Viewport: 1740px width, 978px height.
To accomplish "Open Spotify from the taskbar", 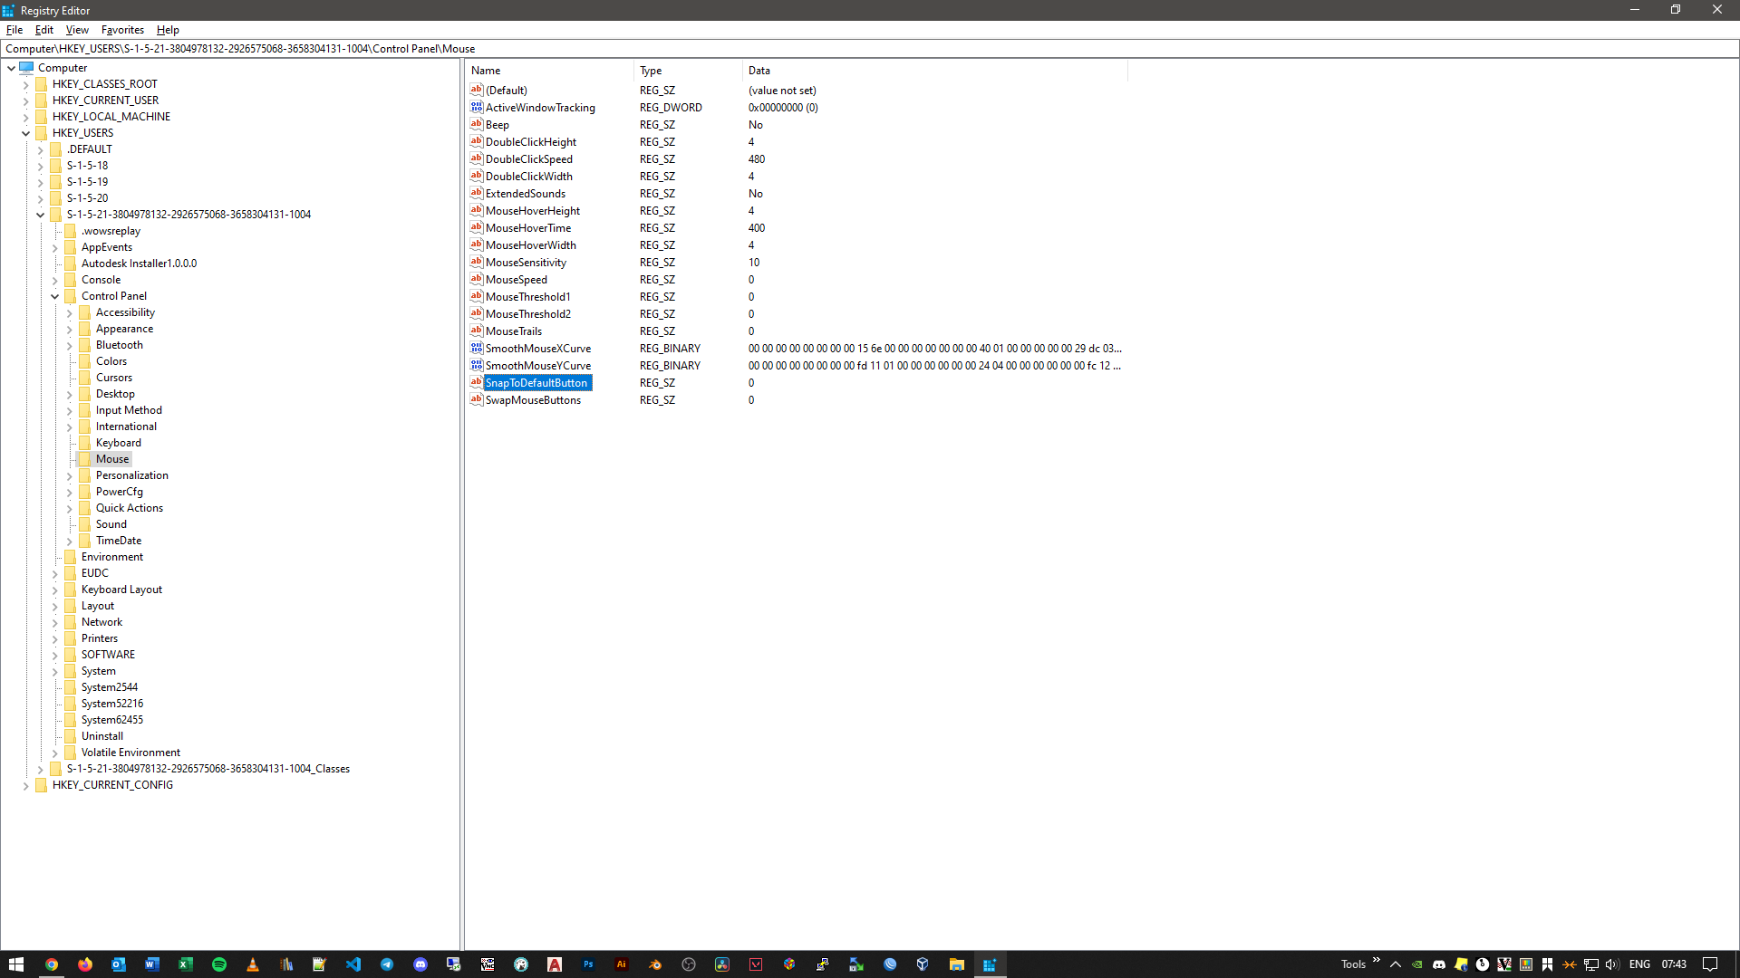I will coord(219,964).
